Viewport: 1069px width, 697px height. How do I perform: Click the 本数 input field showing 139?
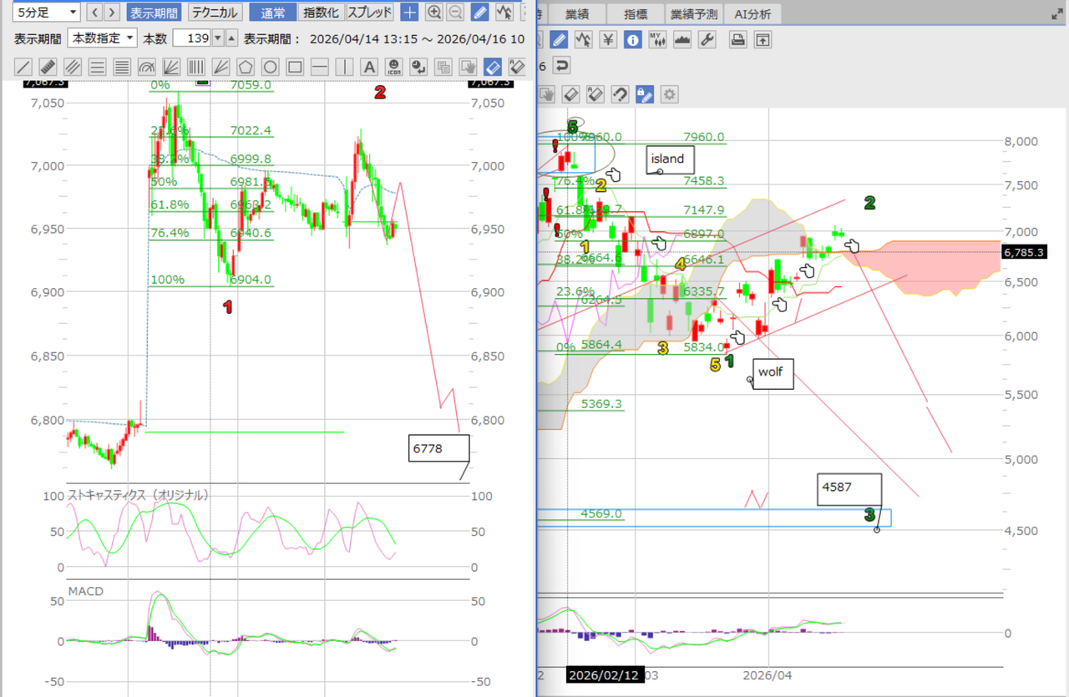point(191,38)
